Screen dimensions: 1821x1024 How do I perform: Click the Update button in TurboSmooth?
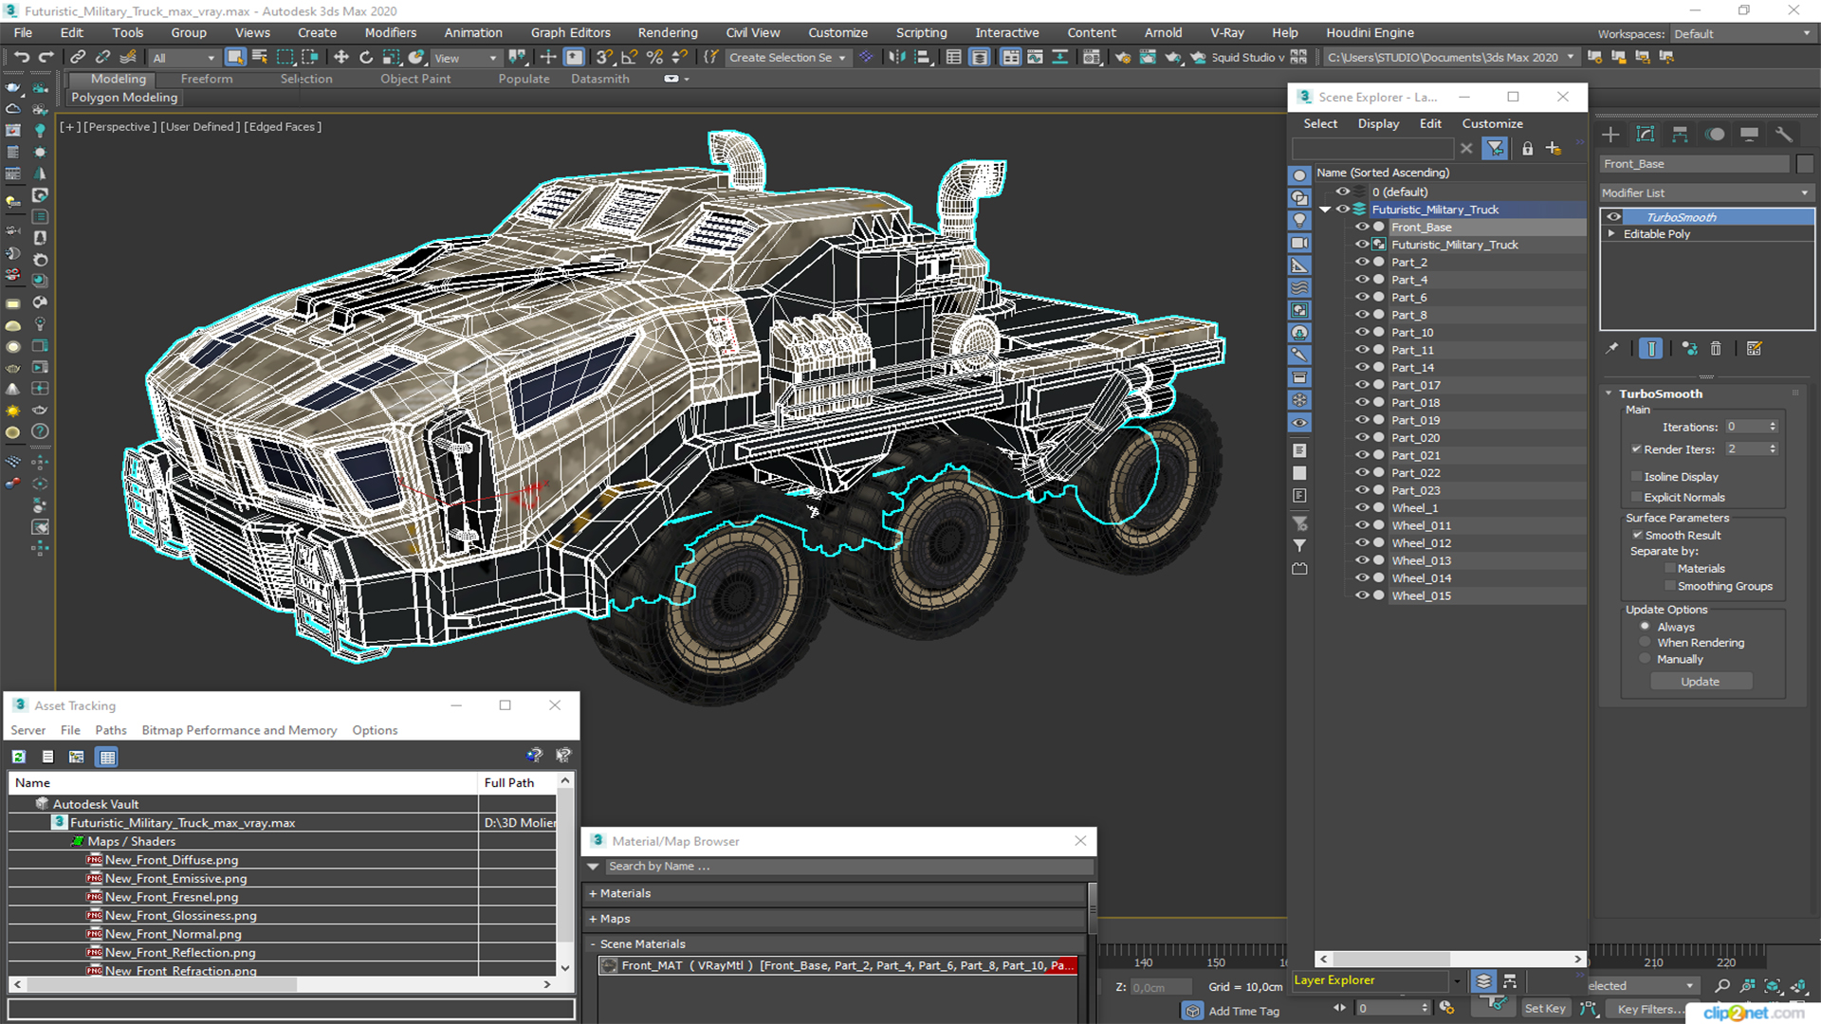tap(1701, 682)
